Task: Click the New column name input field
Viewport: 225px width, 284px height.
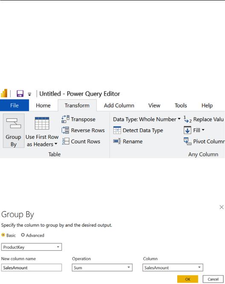Action: pyautogui.click(x=32, y=267)
